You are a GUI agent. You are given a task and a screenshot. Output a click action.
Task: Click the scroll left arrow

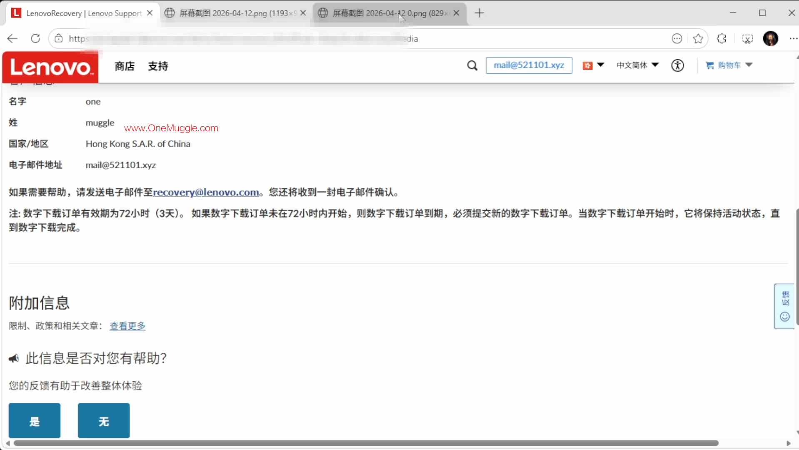[8, 443]
